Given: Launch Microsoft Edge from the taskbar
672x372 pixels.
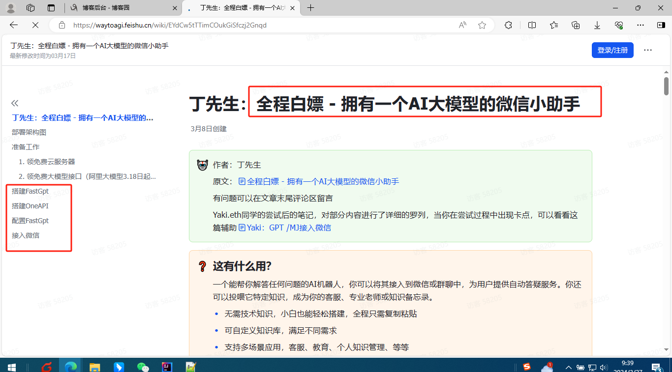Looking at the screenshot, I should tap(71, 366).
